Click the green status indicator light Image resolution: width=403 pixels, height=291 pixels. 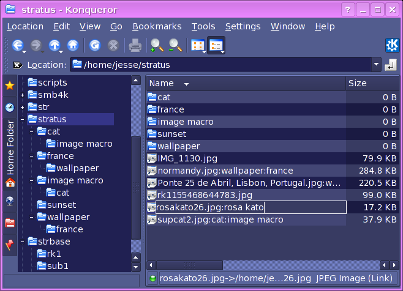point(153,278)
